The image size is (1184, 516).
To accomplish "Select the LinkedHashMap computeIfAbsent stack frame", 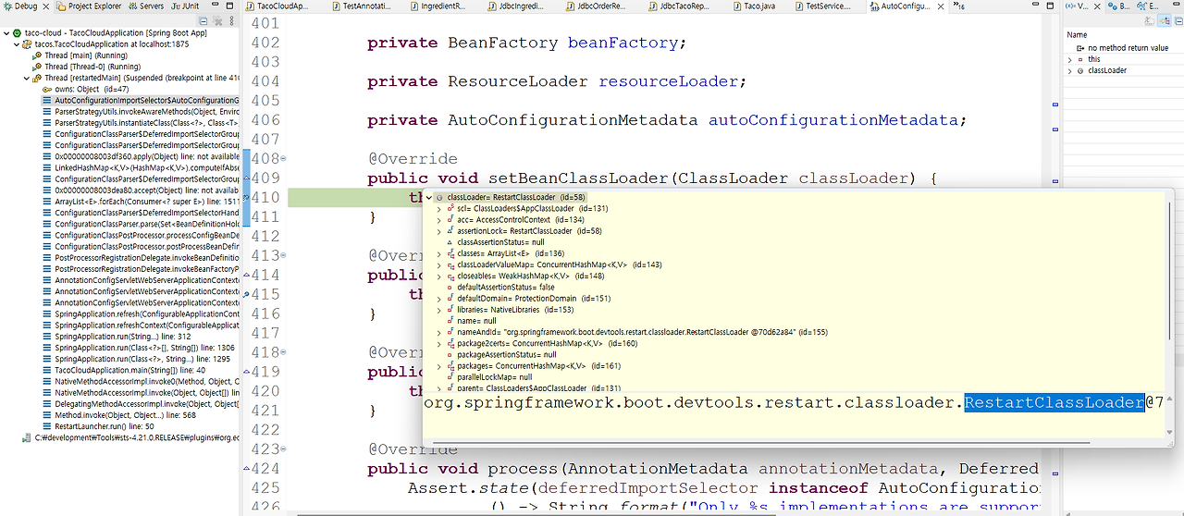I will point(141,167).
